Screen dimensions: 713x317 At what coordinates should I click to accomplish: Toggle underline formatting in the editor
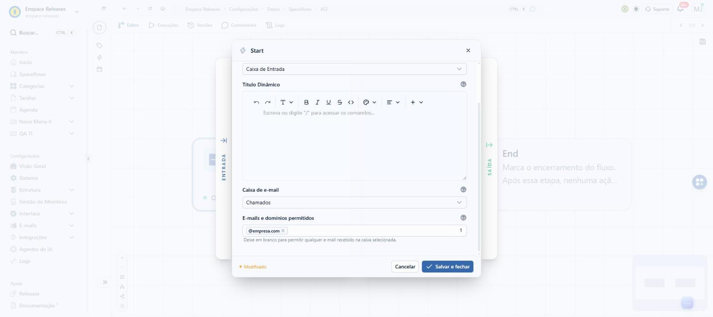[x=328, y=103]
